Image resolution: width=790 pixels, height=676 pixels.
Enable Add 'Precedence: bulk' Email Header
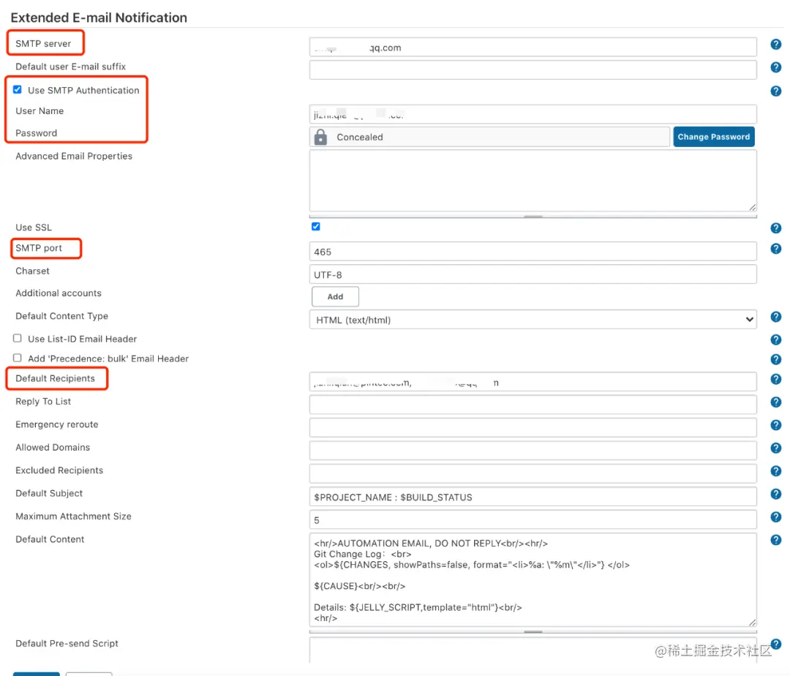[18, 358]
